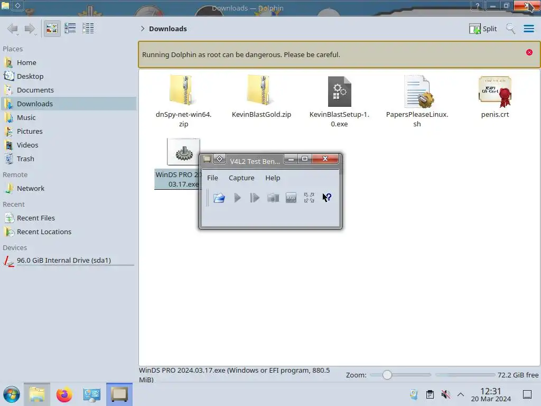Click the WinDS PRO status bar text

coord(234,375)
